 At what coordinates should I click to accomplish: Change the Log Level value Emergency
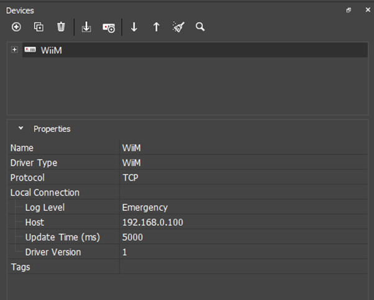244,207
